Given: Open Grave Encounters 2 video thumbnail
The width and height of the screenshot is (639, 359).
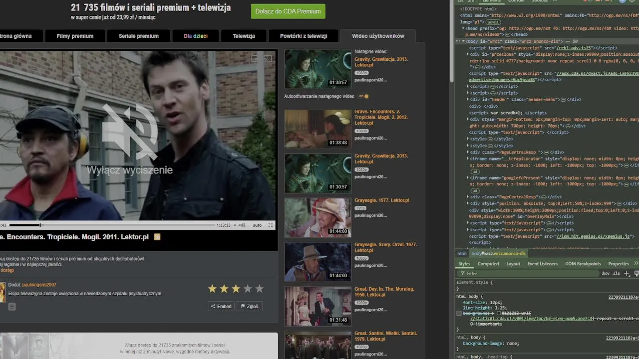Looking at the screenshot, I should pyautogui.click(x=318, y=129).
